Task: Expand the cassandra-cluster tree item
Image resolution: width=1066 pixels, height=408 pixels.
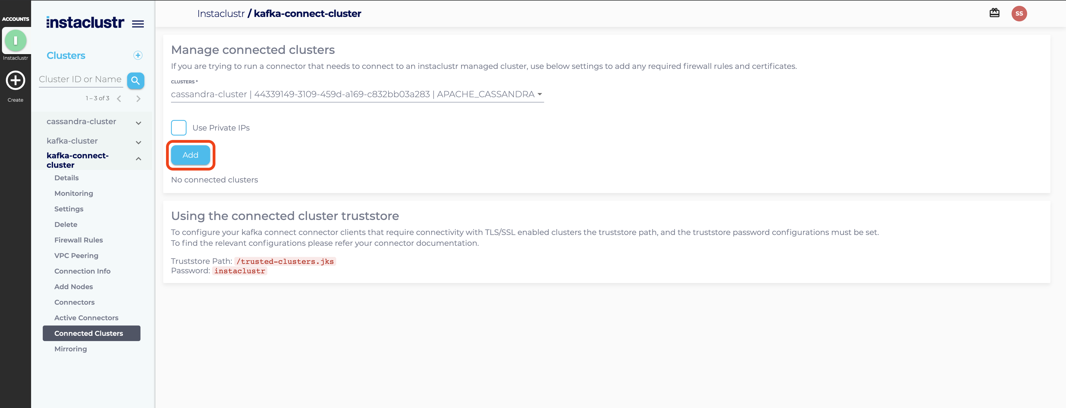Action: 139,123
